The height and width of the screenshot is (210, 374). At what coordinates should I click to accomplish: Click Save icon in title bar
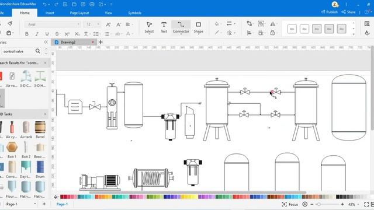[83, 4]
